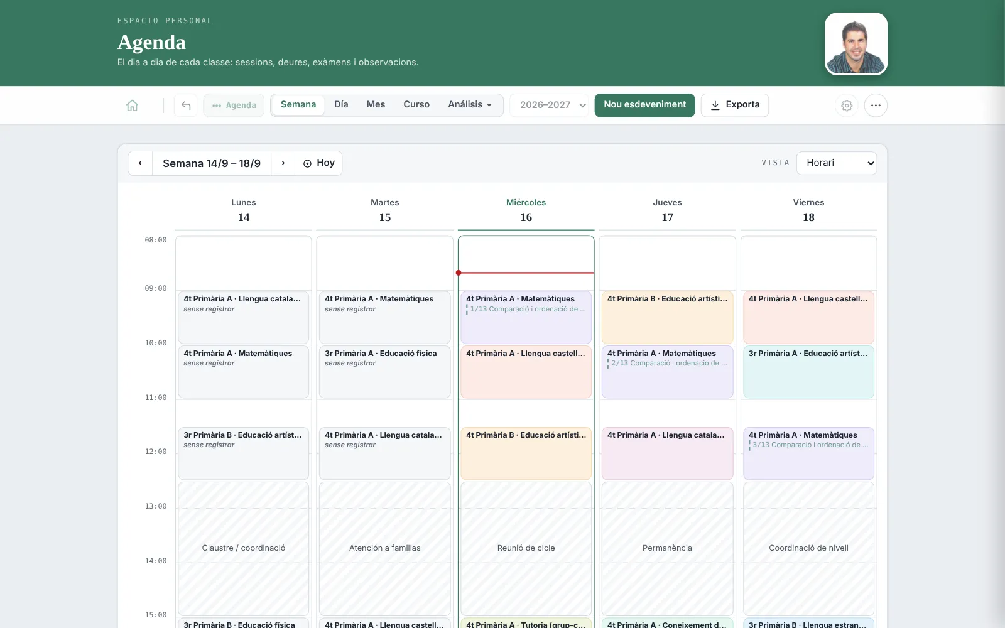The height and width of the screenshot is (628, 1005).
Task: Open the Vista Horari dropdown
Action: 837,163
